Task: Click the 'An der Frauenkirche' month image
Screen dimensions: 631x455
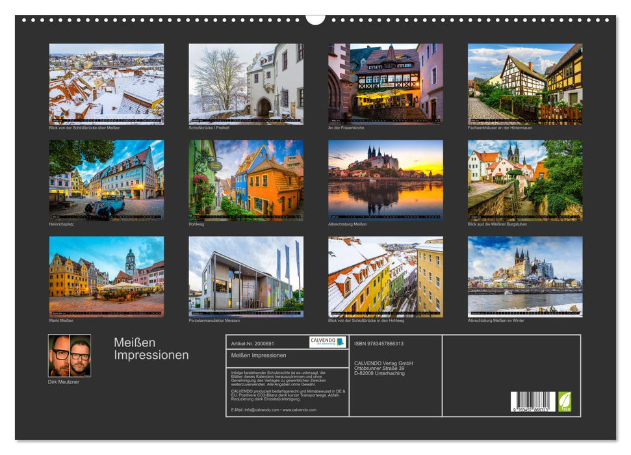Action: pyautogui.click(x=387, y=81)
